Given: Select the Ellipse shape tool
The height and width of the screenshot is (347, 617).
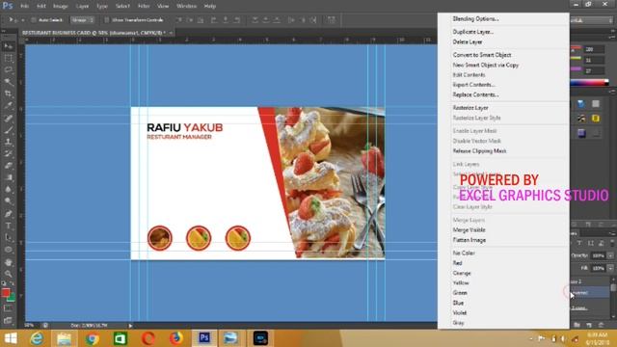Looking at the screenshot, I should pyautogui.click(x=8, y=250).
